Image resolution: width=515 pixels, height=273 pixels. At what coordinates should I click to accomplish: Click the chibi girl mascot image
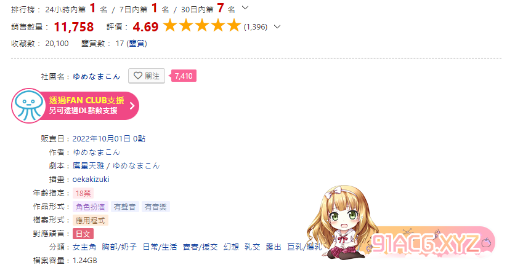click(x=341, y=222)
